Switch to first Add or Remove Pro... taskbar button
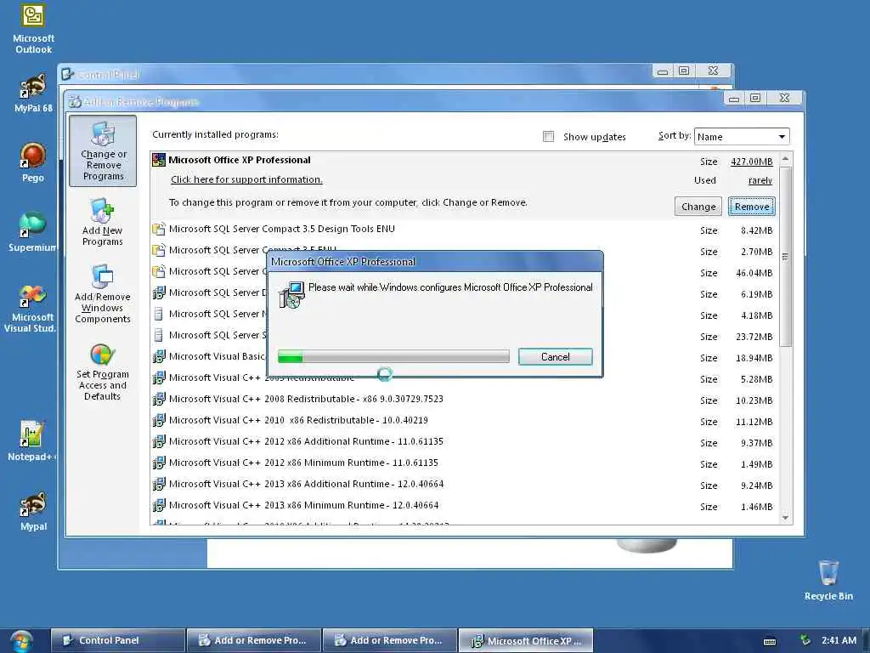Screen dimensions: 870x653 (x=254, y=640)
